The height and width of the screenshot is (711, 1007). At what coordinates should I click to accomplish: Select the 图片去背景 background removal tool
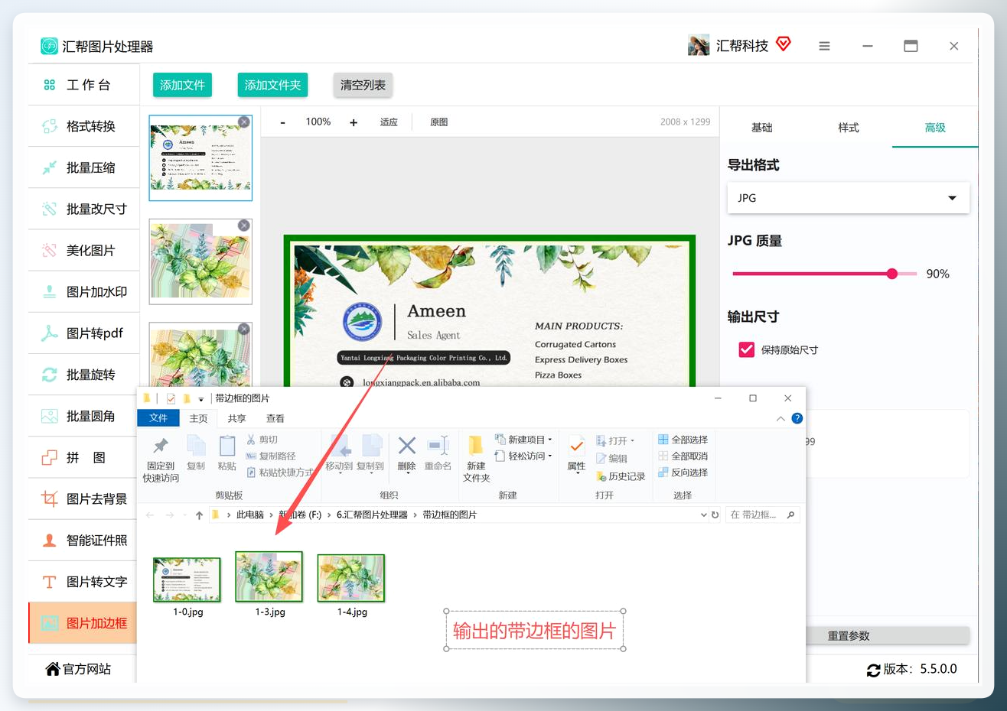point(84,498)
